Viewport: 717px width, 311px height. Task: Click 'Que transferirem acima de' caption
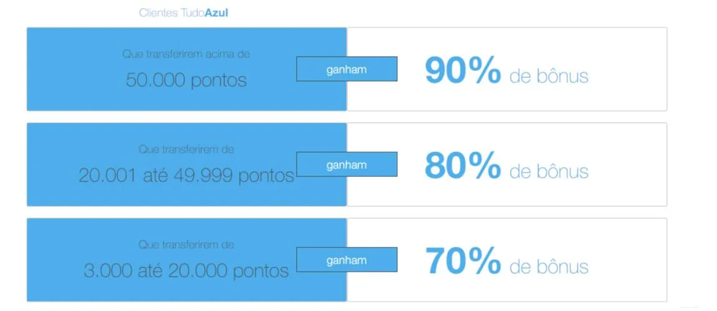click(x=186, y=54)
